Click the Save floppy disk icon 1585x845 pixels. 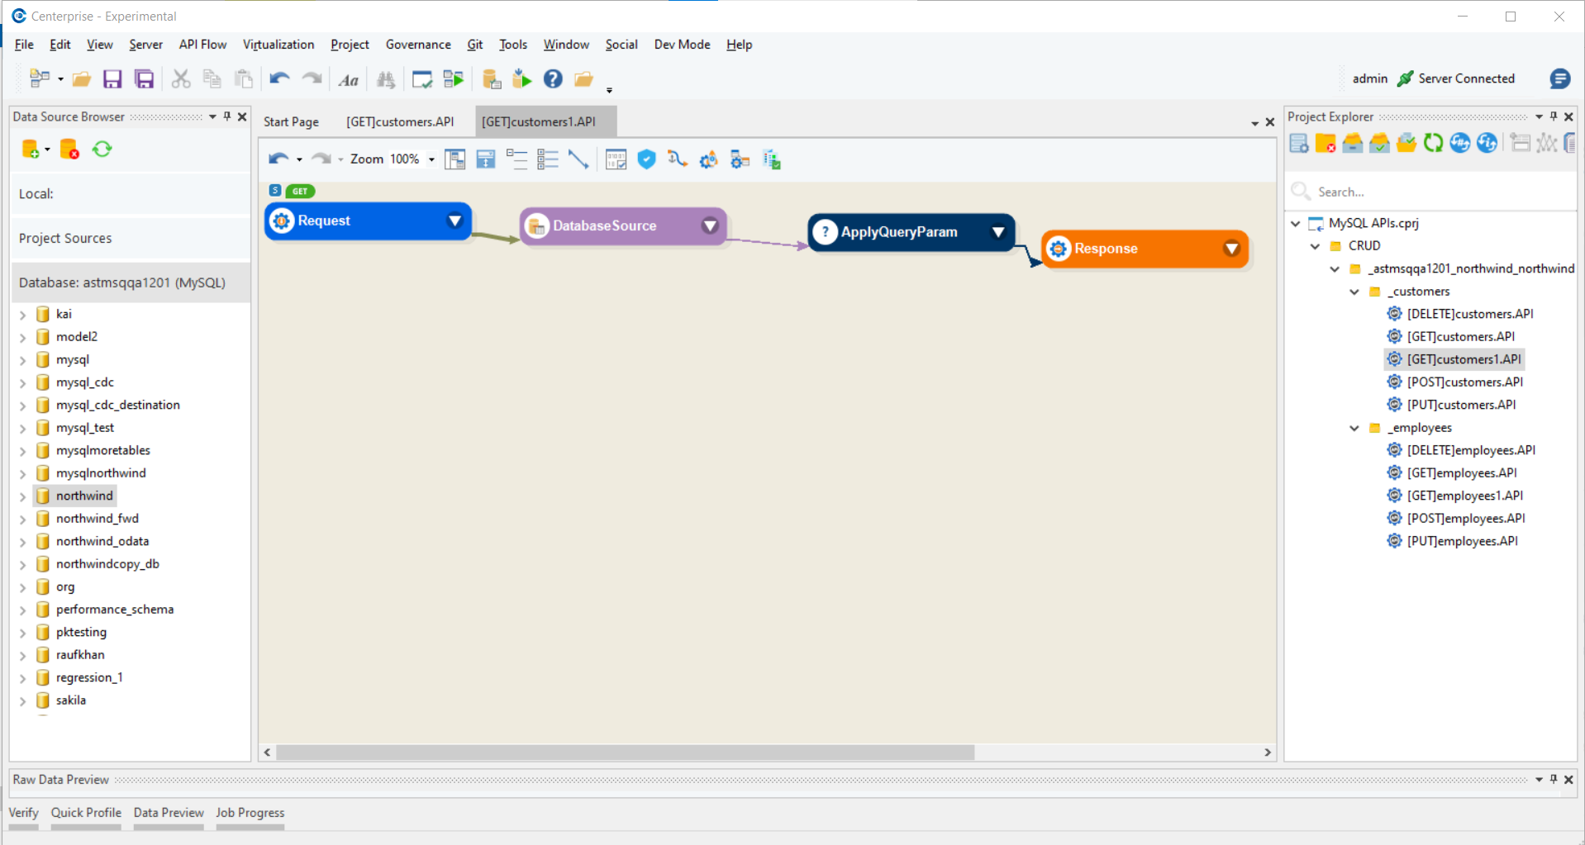(x=112, y=79)
